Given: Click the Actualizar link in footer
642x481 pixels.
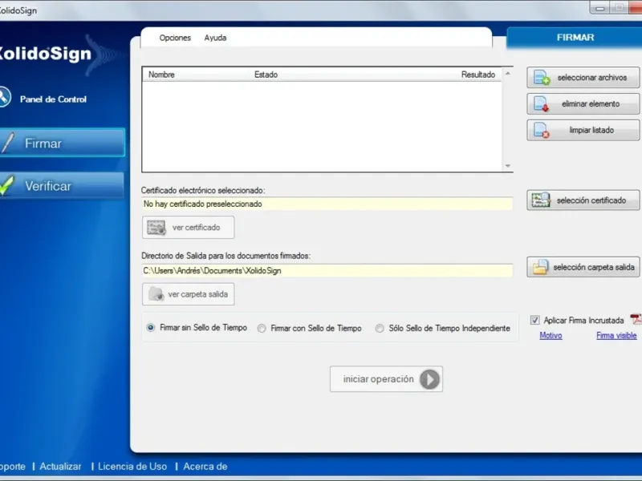Looking at the screenshot, I should click(x=61, y=467).
